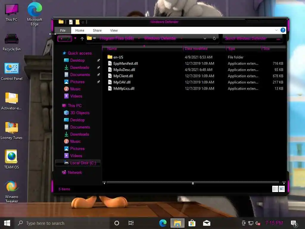Screen dimensions: 305x229
Task: Sort by Date modified column header
Action: pyautogui.click(x=204, y=49)
